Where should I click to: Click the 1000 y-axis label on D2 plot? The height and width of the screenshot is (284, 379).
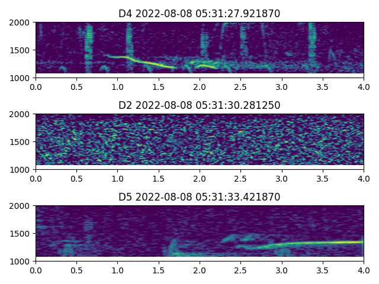pyautogui.click(x=22, y=170)
